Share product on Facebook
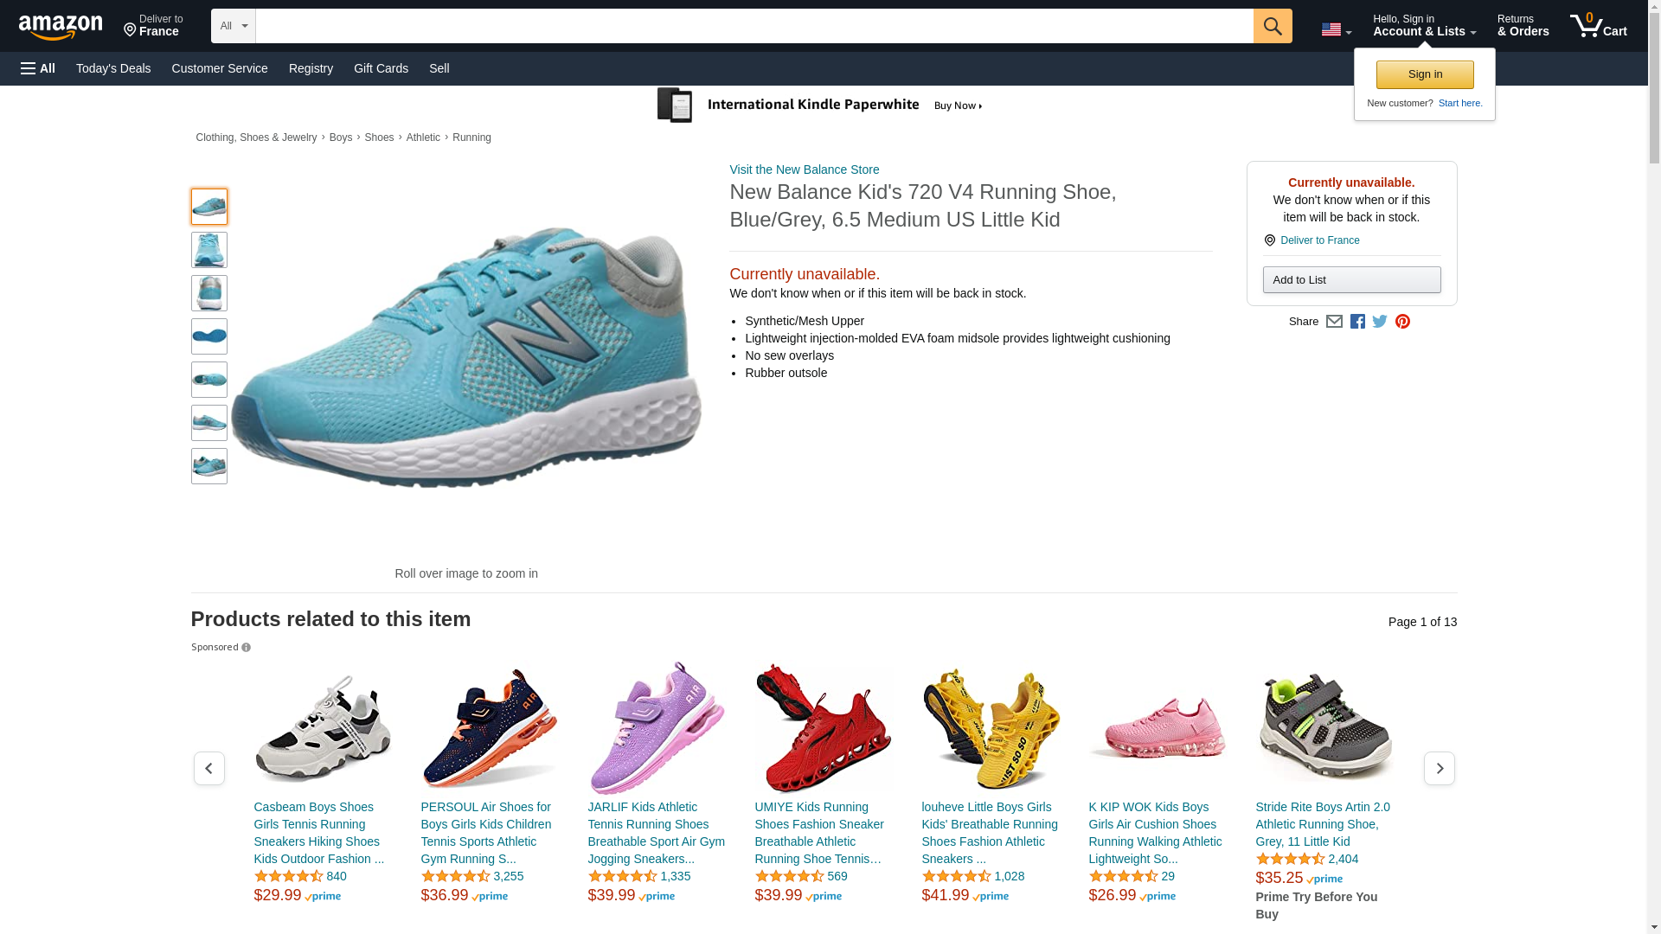1661x934 pixels. click(1357, 322)
